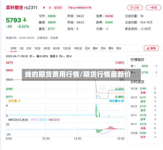Screen dimensions: 163x150
Task: Click the MACD(12,26,9) indicator label
Action: [18, 120]
